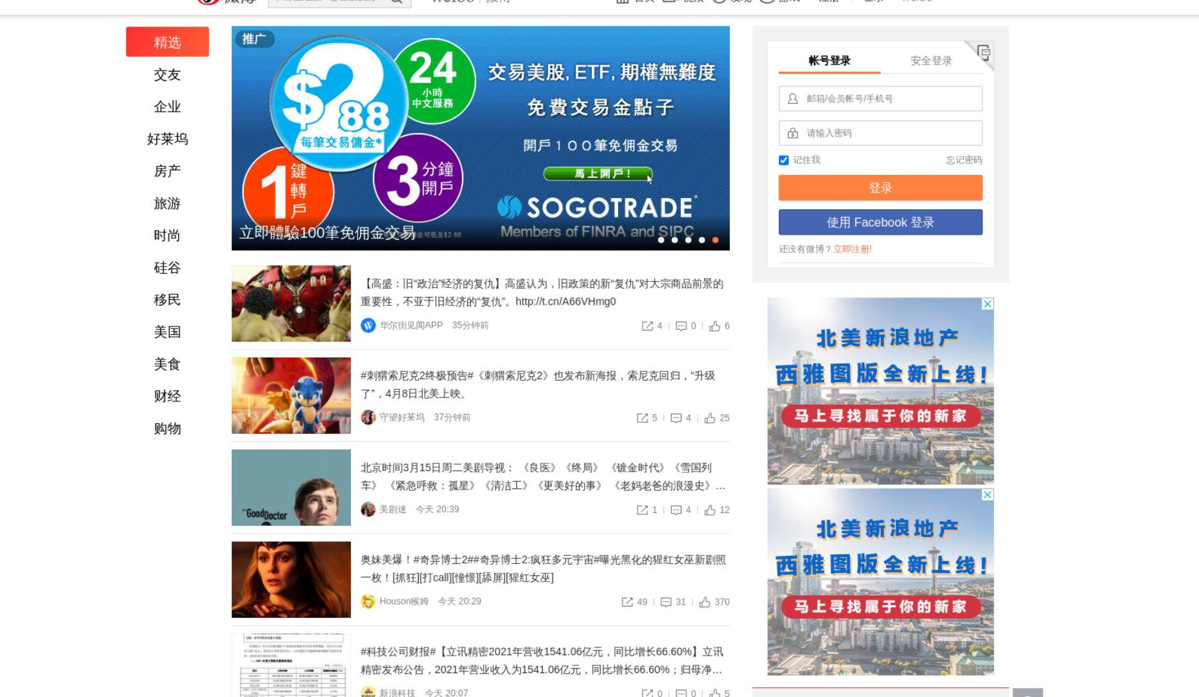Click repost icon on 高盛 post
1199x697 pixels.
point(647,326)
